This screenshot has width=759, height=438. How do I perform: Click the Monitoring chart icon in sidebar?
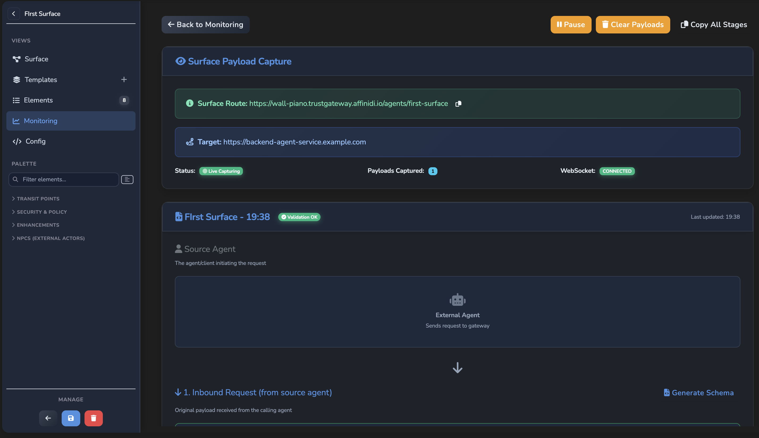click(16, 121)
